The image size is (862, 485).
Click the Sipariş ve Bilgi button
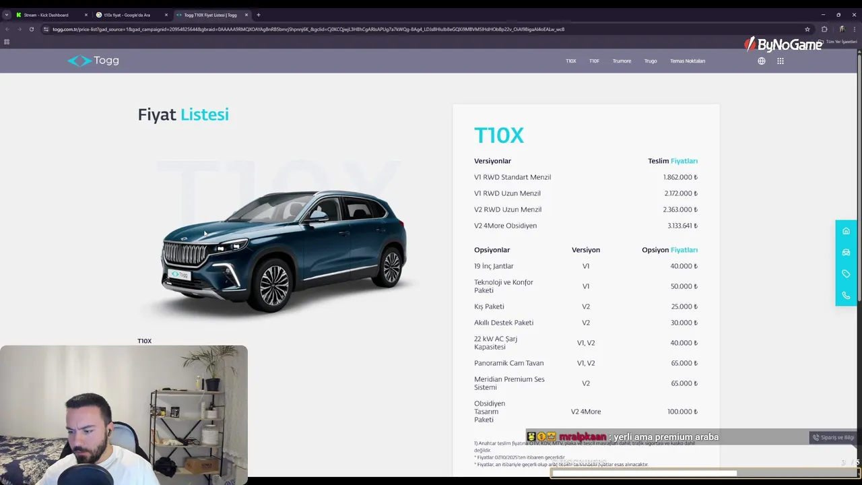833,437
